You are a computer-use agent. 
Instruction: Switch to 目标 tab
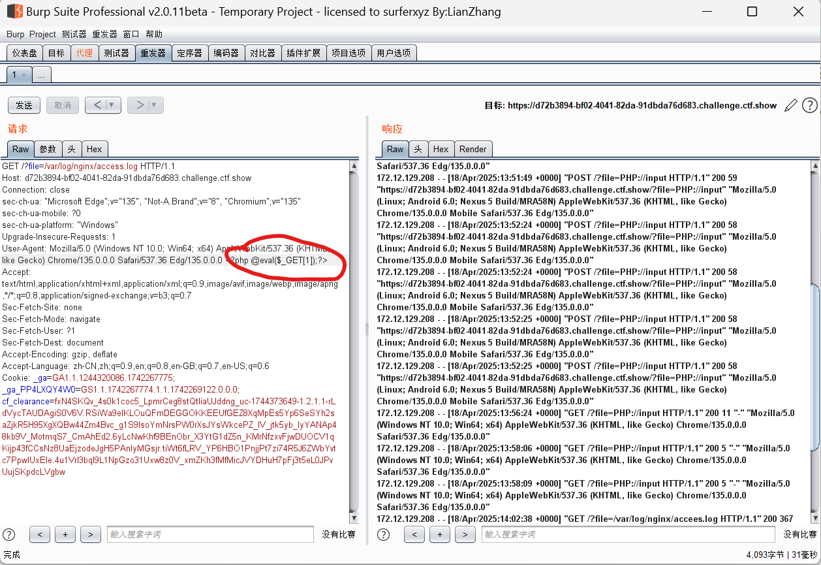(56, 53)
